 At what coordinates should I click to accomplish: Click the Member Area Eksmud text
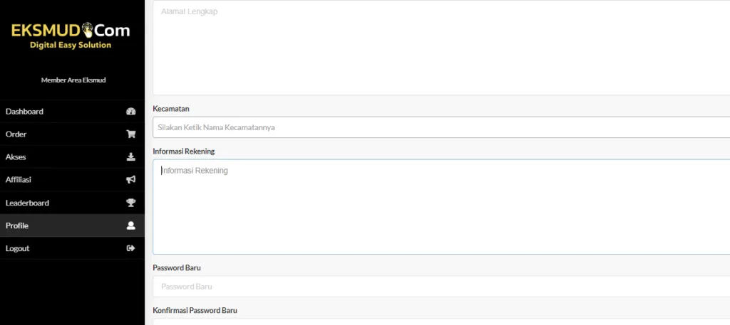point(73,80)
